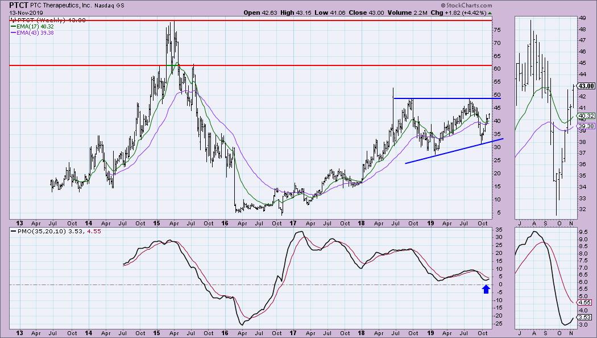The image size is (597, 338).
Task: Click the 4.55 PMO signal value tag
Action: (x=585, y=303)
